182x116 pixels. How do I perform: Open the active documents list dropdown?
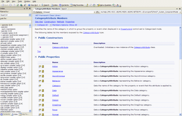pos(177,9)
